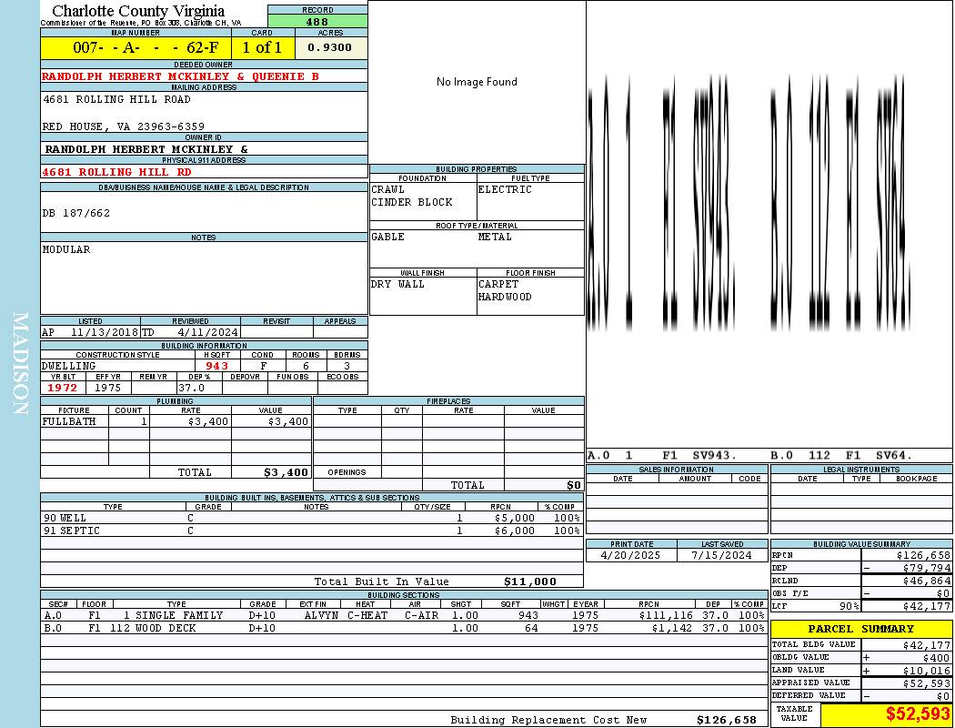Select the MODULAR note
The image size is (955, 728).
pos(66,249)
